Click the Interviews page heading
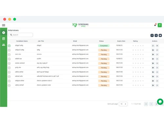 point(13,30)
